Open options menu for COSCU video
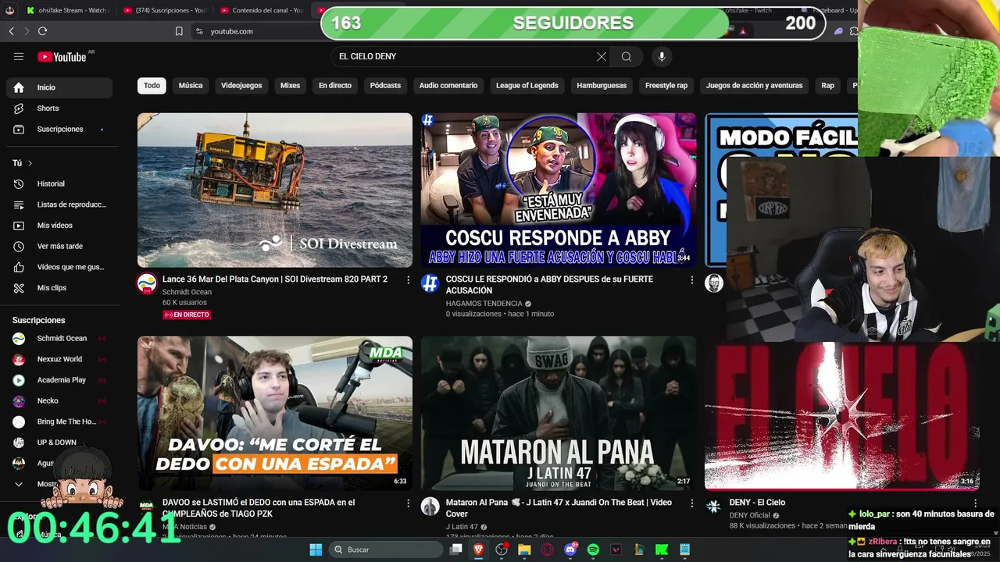The height and width of the screenshot is (562, 1000). 691,279
